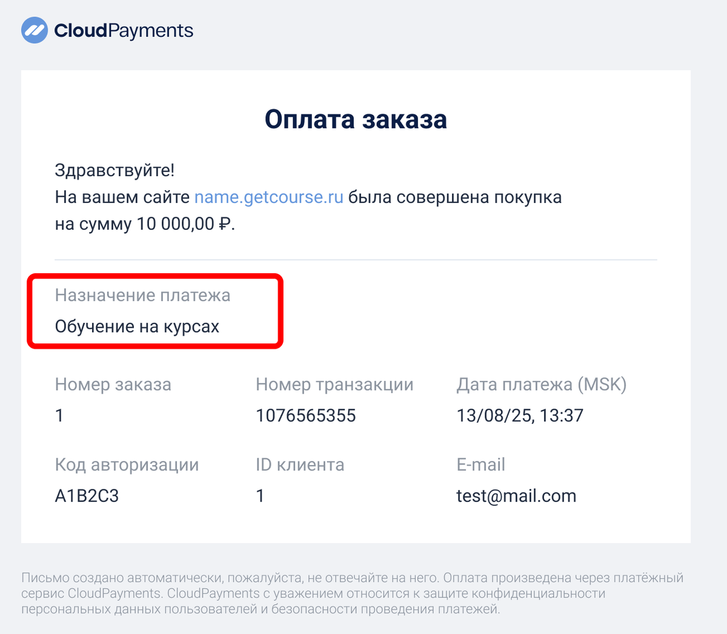Click the date value "13/08/25, 13:37"
This screenshot has height=634, width=727.
[x=520, y=416]
